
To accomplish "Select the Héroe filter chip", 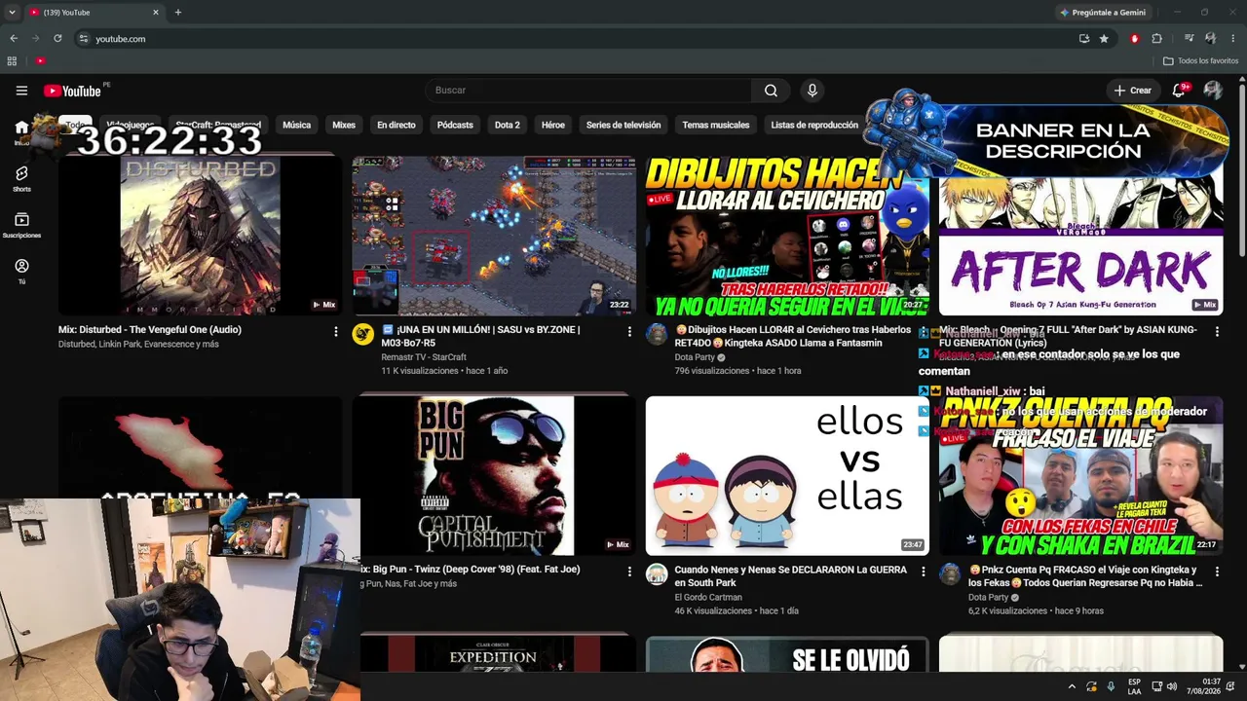I will [x=553, y=125].
